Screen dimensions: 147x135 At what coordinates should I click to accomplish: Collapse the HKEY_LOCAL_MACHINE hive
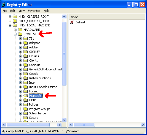point(10,25)
